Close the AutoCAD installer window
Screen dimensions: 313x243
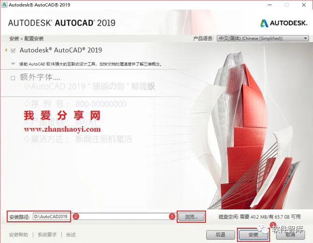[304, 5]
